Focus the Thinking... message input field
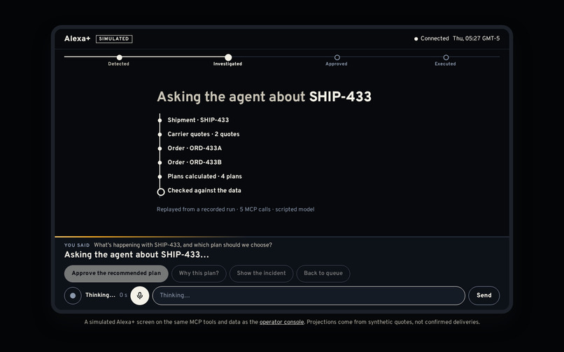Viewport: 564px width, 352px height. point(309,295)
